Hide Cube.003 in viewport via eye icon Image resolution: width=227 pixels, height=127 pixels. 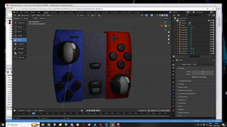211,32
